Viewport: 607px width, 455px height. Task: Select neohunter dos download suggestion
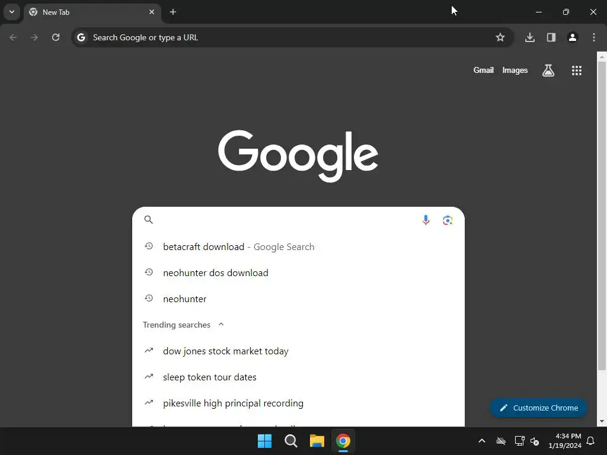pos(298,273)
